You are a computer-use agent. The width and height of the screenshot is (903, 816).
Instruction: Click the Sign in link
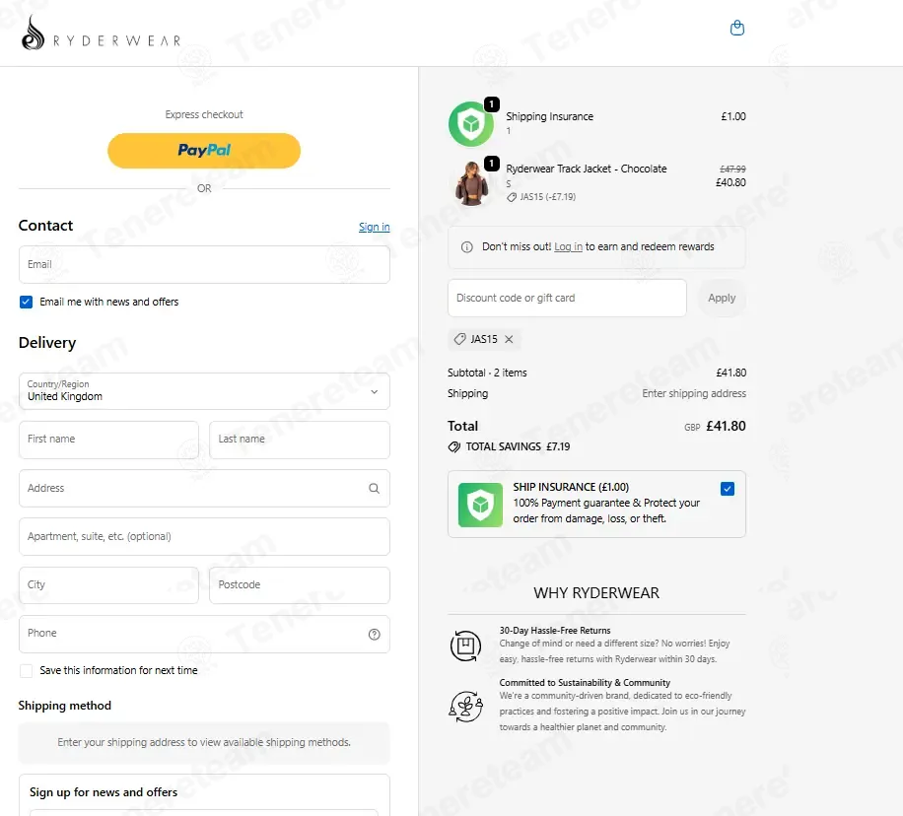point(375,227)
